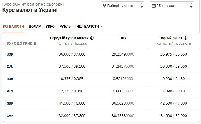Viewport: 201px width, 124px height.
Task: Select the РУБЛЬ tab
Action: (65, 26)
